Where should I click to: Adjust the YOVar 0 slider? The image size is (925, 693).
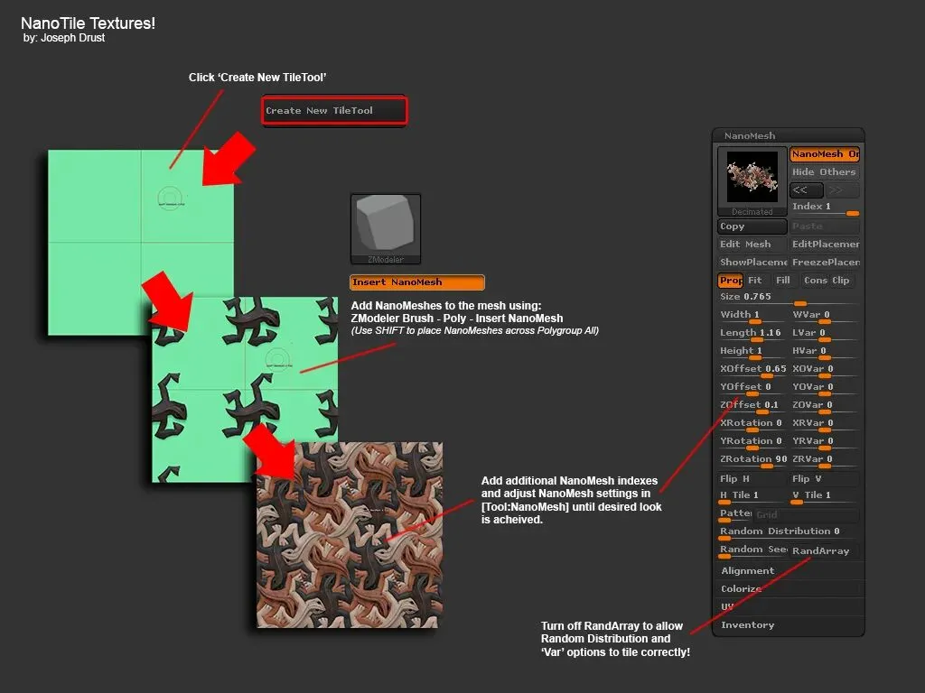(825, 388)
